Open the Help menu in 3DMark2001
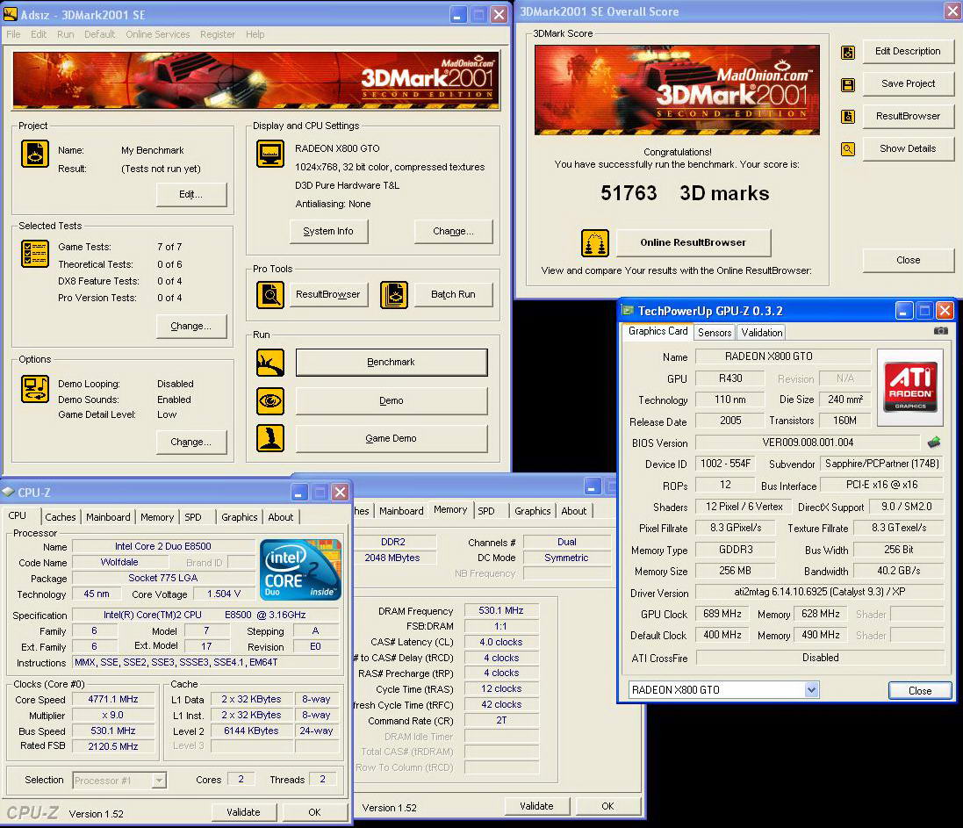 [x=255, y=34]
